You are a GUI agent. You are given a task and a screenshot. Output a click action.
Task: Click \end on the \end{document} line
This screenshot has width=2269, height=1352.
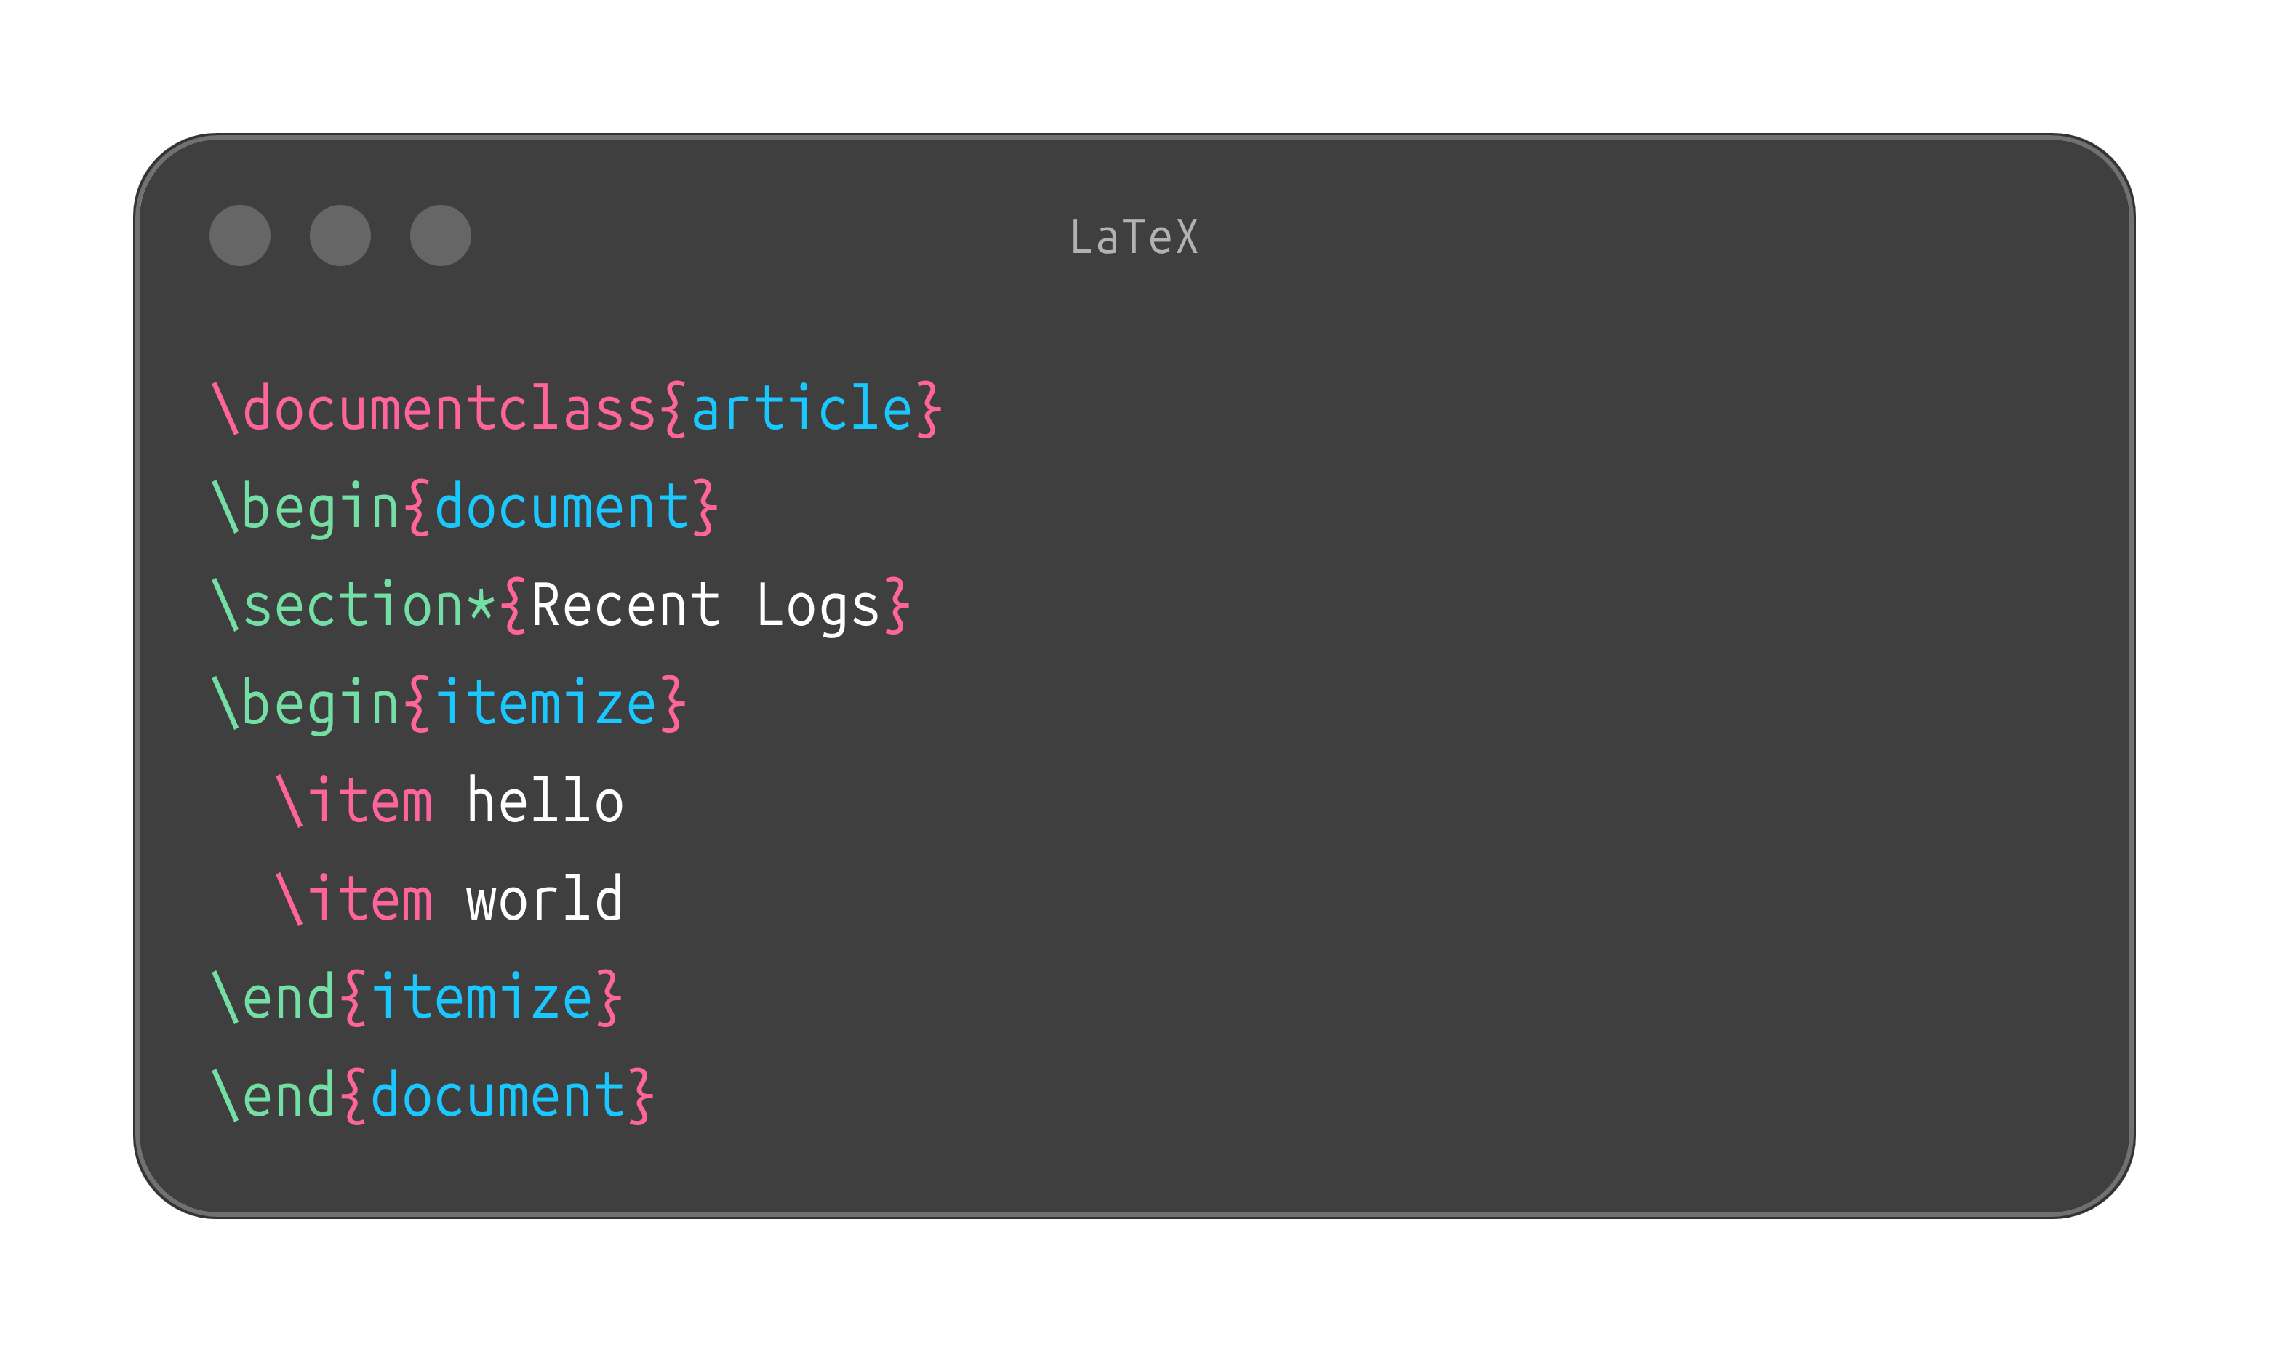coord(274,1097)
